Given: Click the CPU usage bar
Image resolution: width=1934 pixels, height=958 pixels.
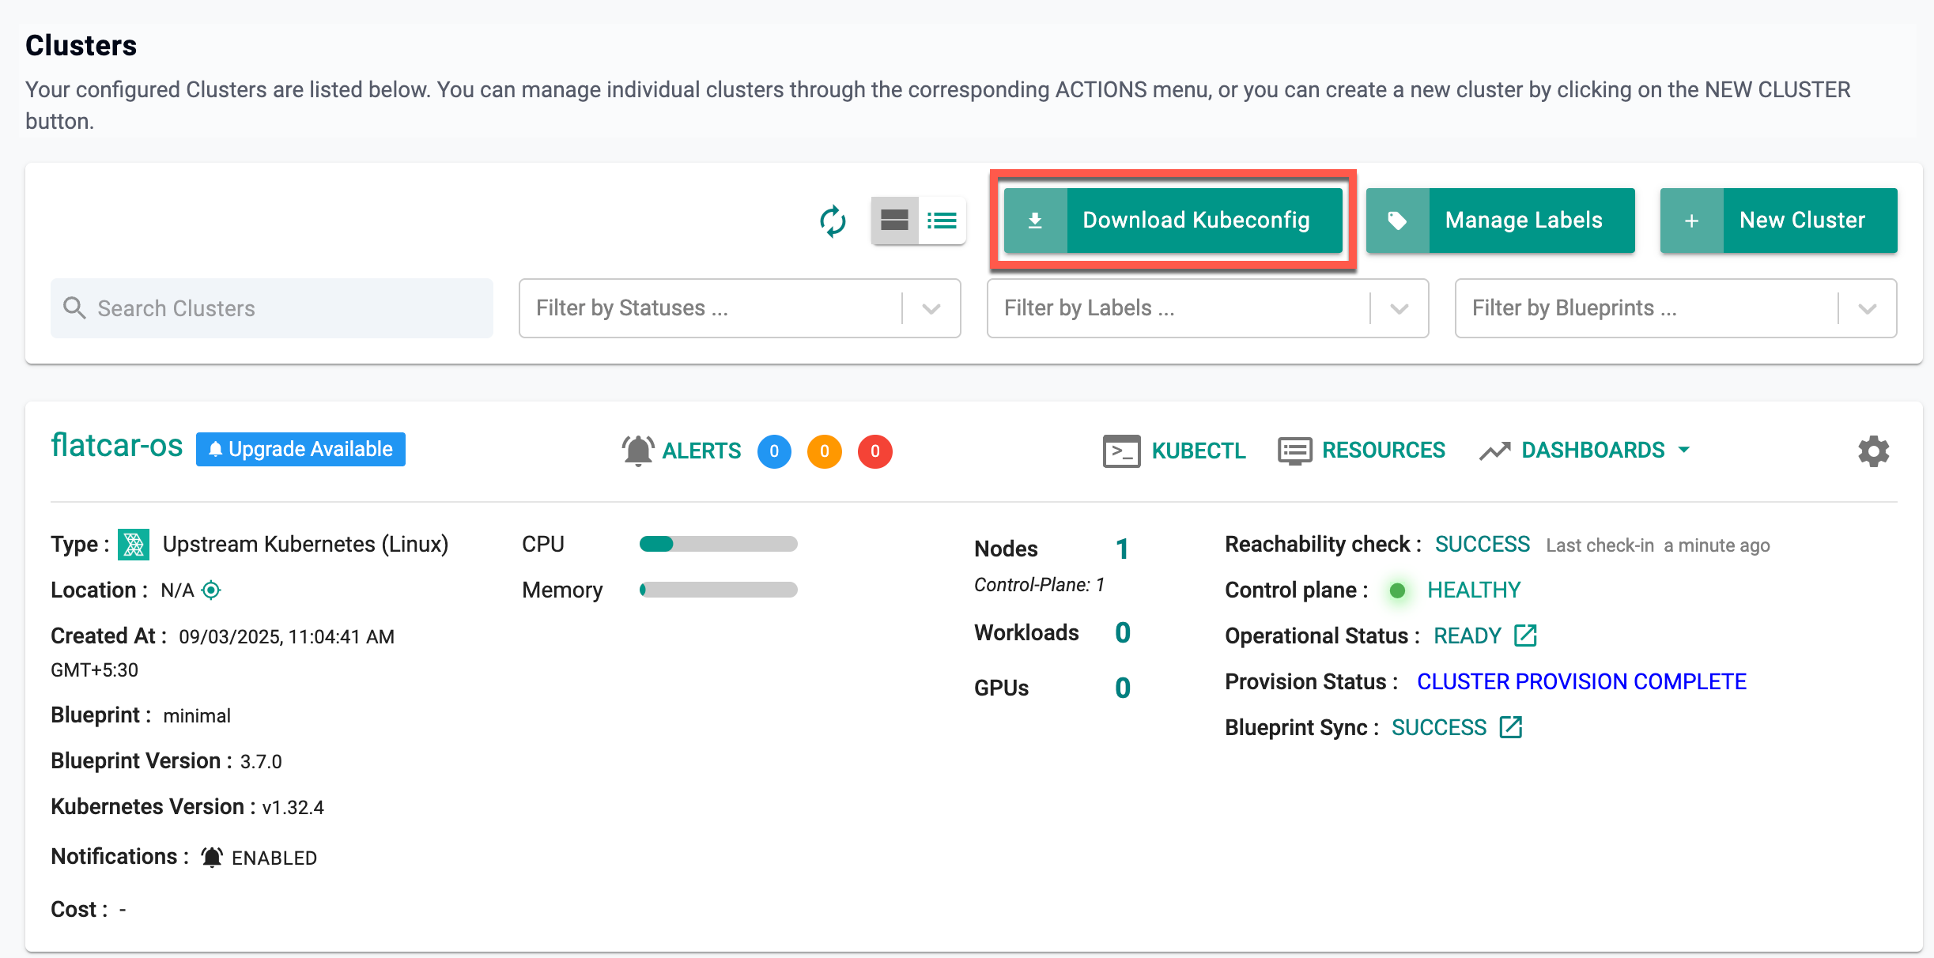Looking at the screenshot, I should tap(718, 544).
